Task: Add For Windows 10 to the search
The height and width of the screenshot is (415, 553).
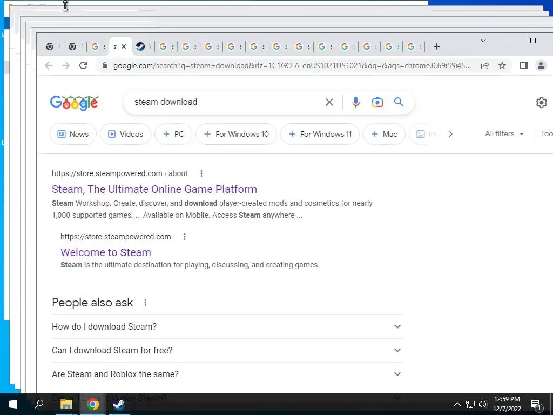Action: pyautogui.click(x=237, y=134)
